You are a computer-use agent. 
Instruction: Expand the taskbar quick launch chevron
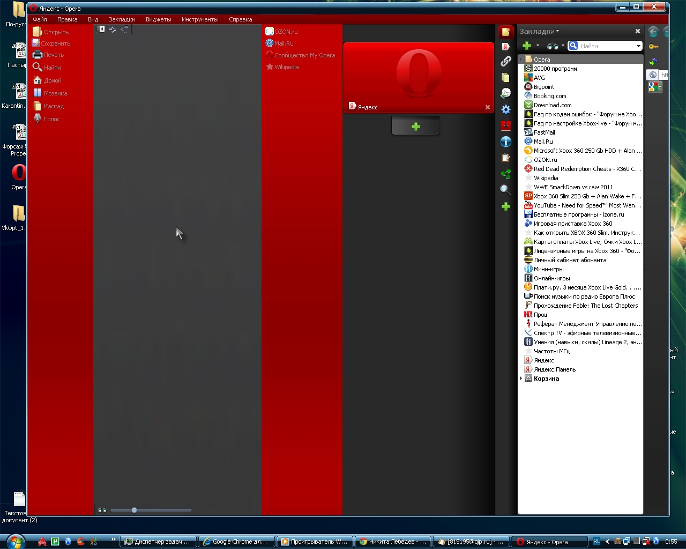click(113, 539)
